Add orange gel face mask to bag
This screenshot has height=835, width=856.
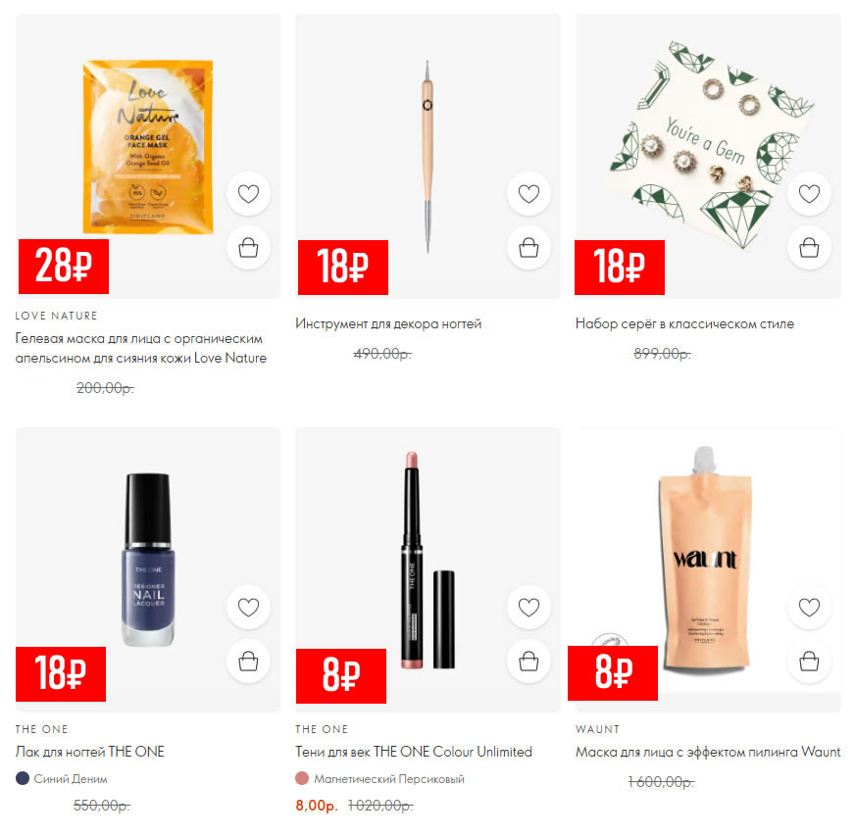(248, 248)
